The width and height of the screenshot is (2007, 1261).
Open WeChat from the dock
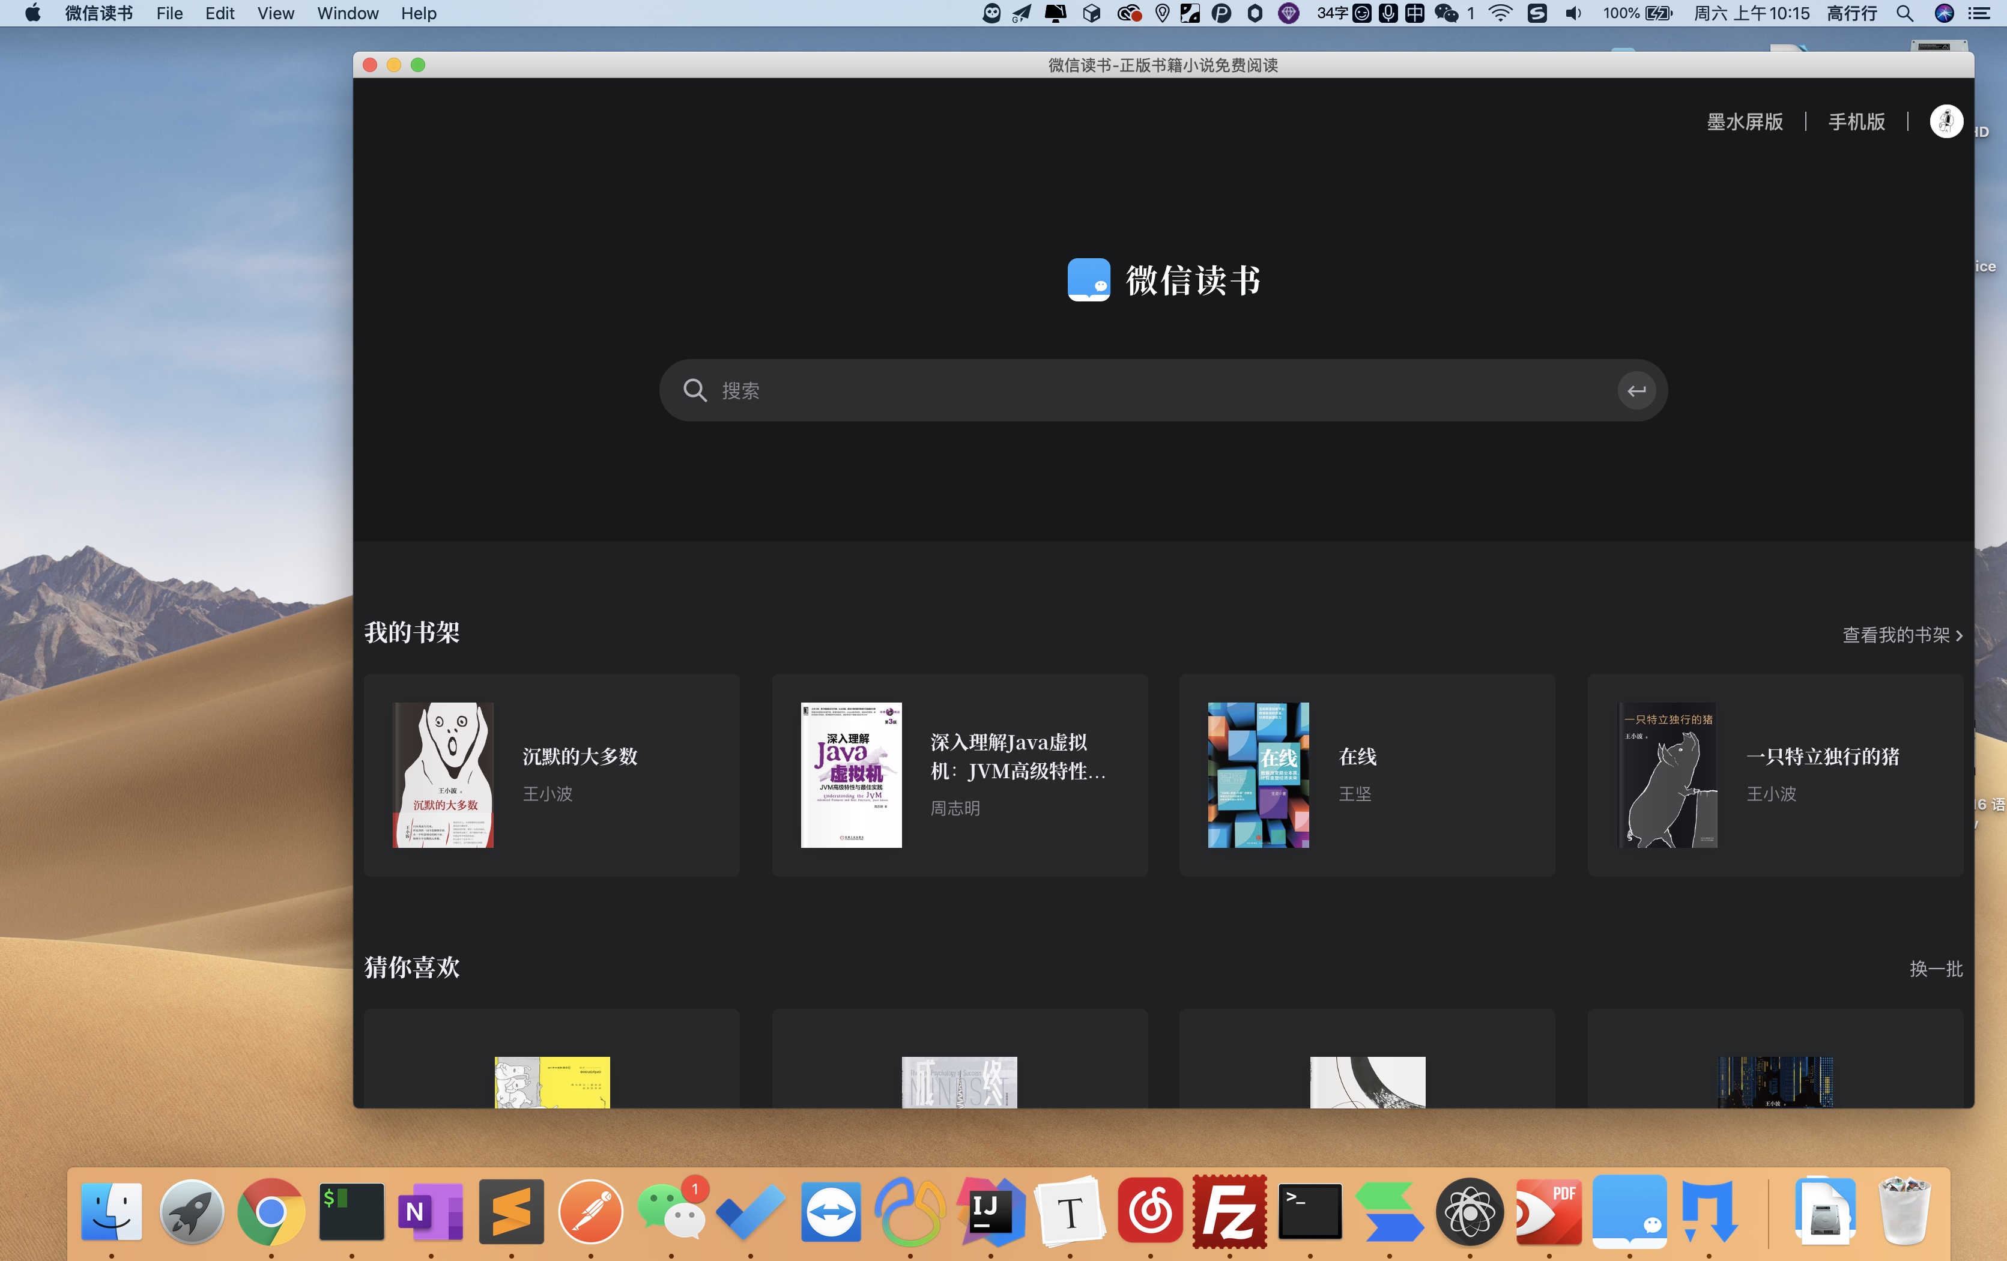coord(671,1211)
